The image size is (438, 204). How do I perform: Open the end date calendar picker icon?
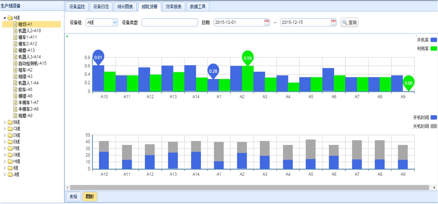(x=333, y=23)
